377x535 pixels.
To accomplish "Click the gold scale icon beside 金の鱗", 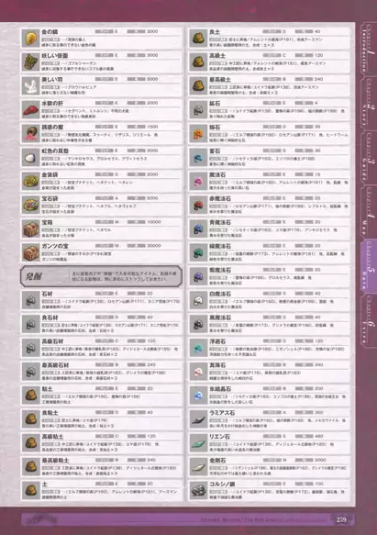I will click(31, 39).
